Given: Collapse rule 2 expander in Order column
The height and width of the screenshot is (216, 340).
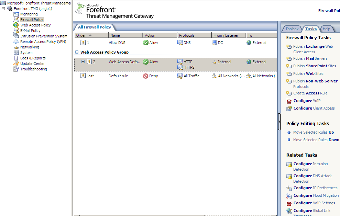Looking at the screenshot, I should 83,62.
